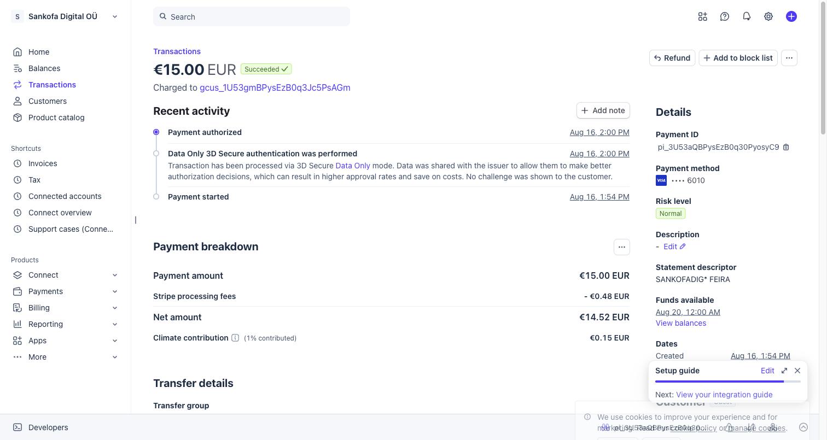Open the apps grid icon in header
827x440 pixels.
click(x=703, y=16)
